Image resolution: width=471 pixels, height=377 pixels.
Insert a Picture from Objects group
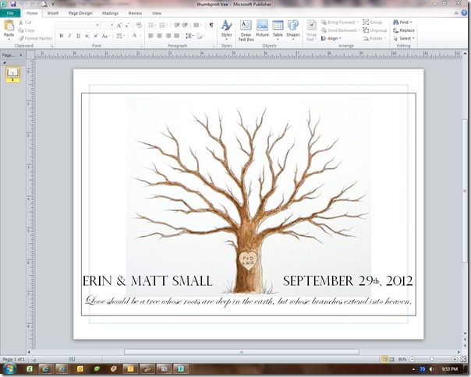[x=262, y=29]
